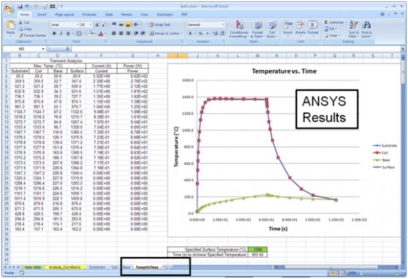Click AutoSum button

[334, 22]
